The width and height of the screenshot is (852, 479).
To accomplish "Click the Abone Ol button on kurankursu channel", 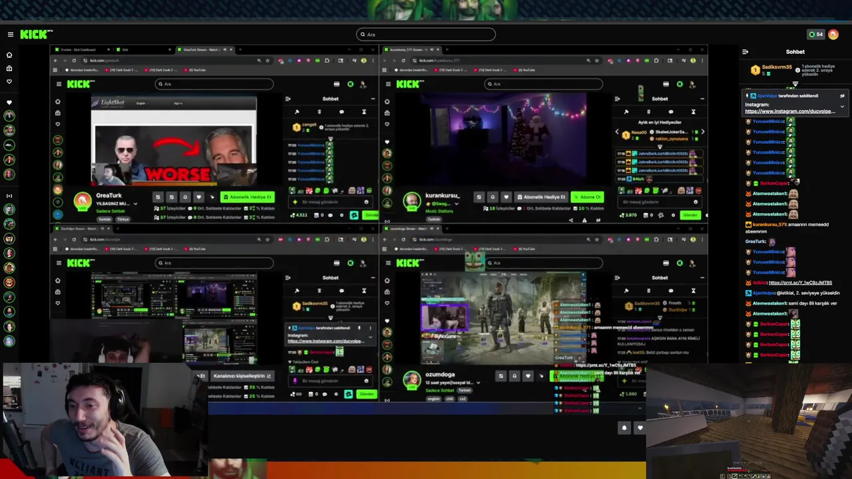I will click(587, 197).
